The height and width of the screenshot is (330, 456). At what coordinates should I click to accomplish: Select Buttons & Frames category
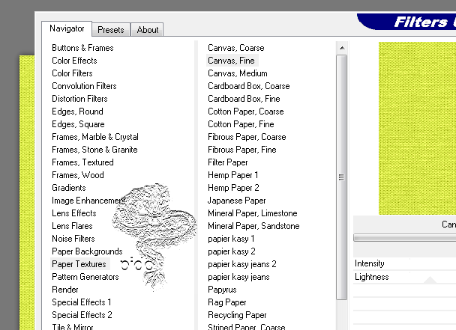tap(82, 48)
